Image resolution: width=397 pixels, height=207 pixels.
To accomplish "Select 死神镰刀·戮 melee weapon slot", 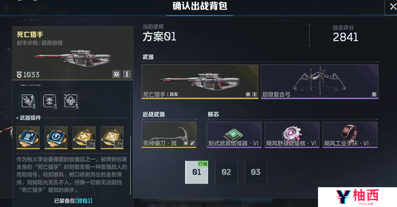I will pyautogui.click(x=169, y=135).
